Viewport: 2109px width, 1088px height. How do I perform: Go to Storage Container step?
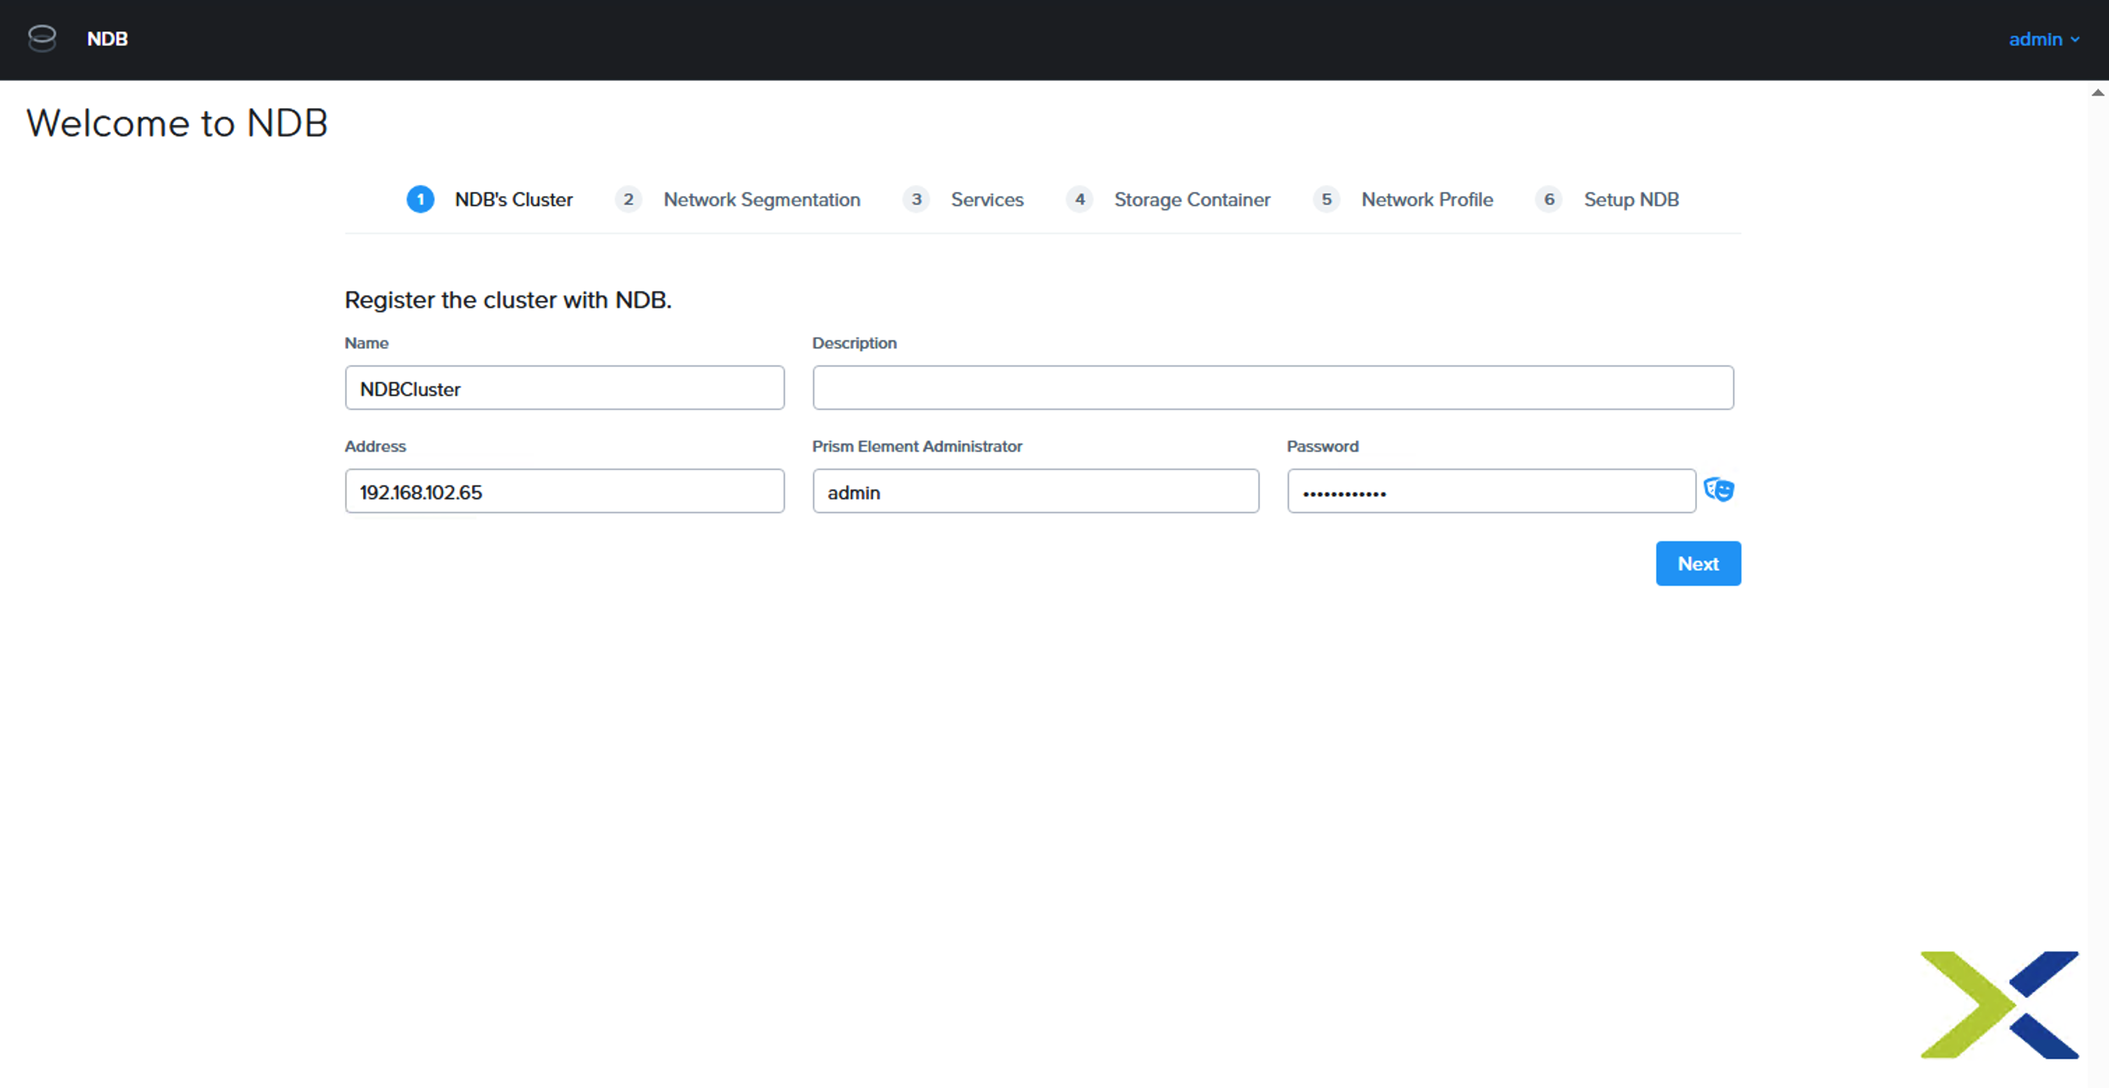coord(1192,200)
